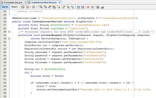Click the Java file icon on CreateAccountServlet.java tab
Image resolution: width=156 pixels, height=98 pixels.
click(29, 2)
